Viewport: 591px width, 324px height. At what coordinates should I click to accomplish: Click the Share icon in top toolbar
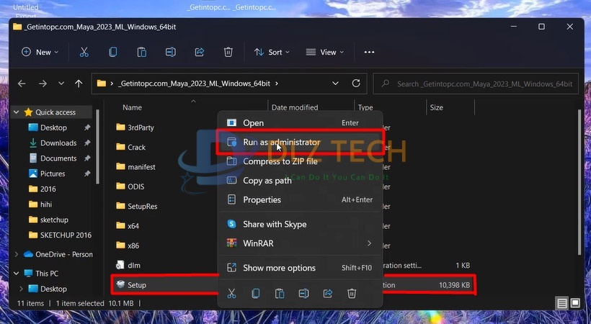[x=200, y=52]
